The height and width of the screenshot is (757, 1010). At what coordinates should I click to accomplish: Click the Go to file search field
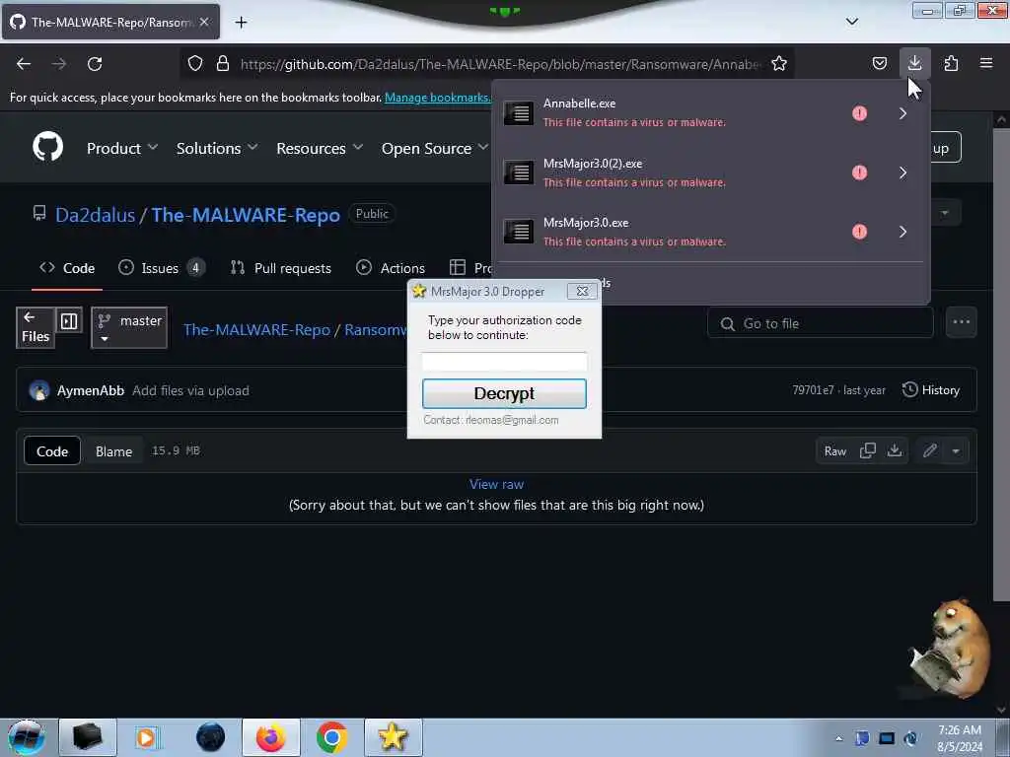click(x=820, y=323)
